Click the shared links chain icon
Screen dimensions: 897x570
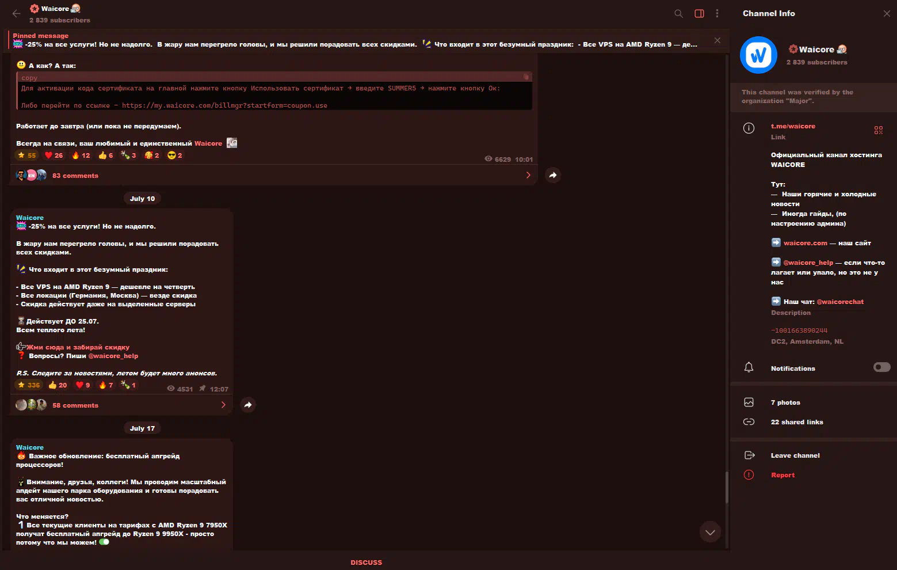pos(749,422)
